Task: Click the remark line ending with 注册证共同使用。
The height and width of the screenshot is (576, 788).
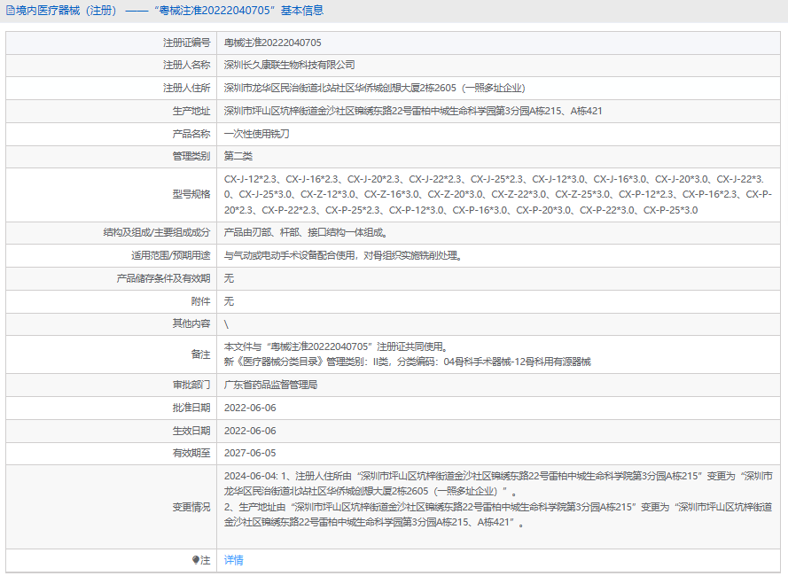Action: coord(336,346)
